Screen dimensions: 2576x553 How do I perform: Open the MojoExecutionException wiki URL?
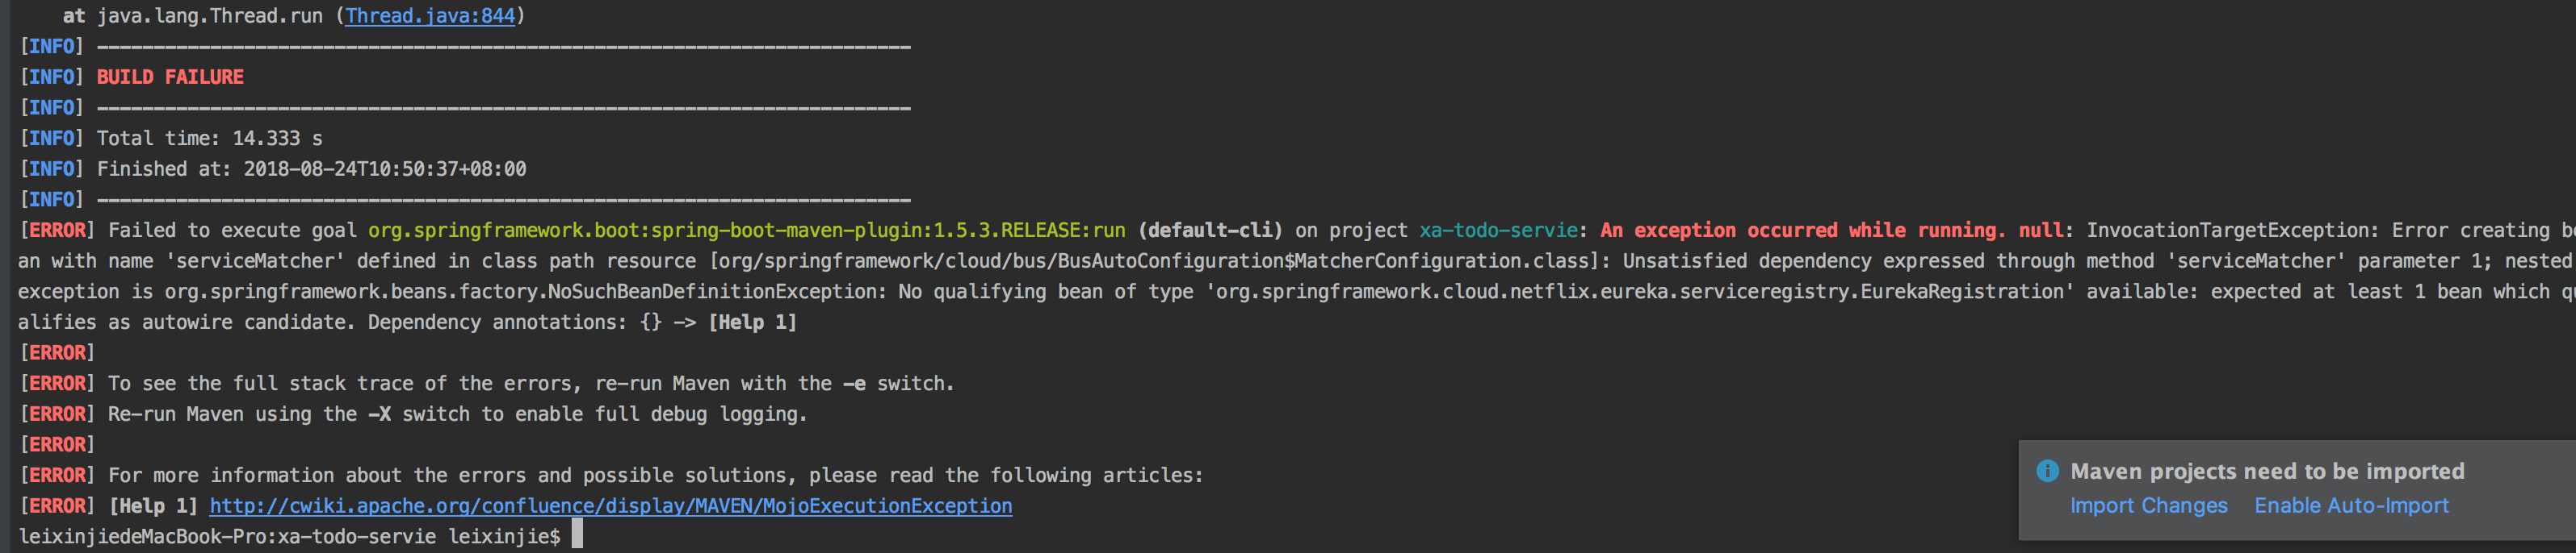coord(611,506)
